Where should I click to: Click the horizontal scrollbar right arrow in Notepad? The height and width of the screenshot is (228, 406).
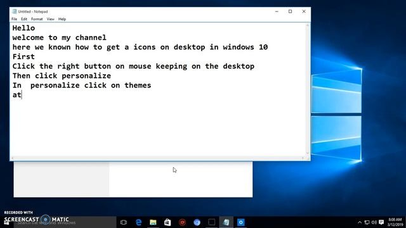[x=303, y=158]
